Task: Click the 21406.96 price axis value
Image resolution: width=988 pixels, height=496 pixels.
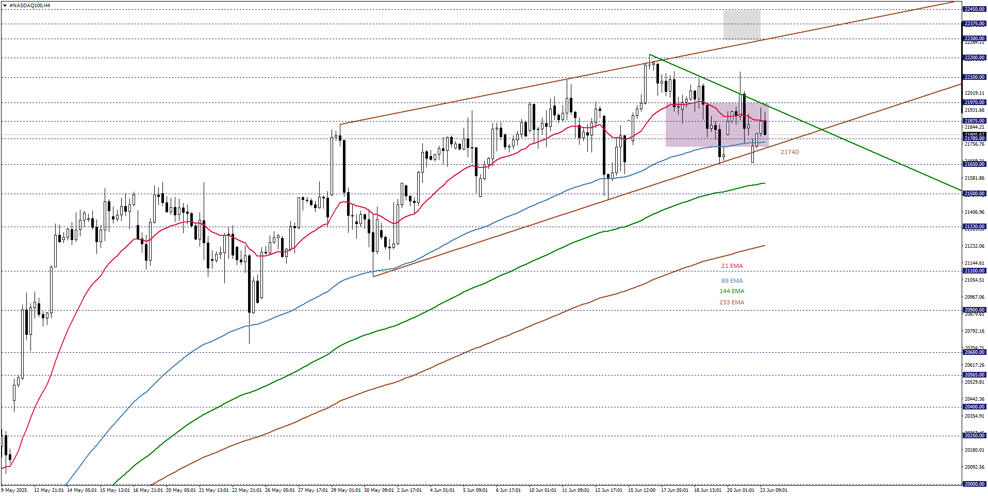Action: pos(974,212)
